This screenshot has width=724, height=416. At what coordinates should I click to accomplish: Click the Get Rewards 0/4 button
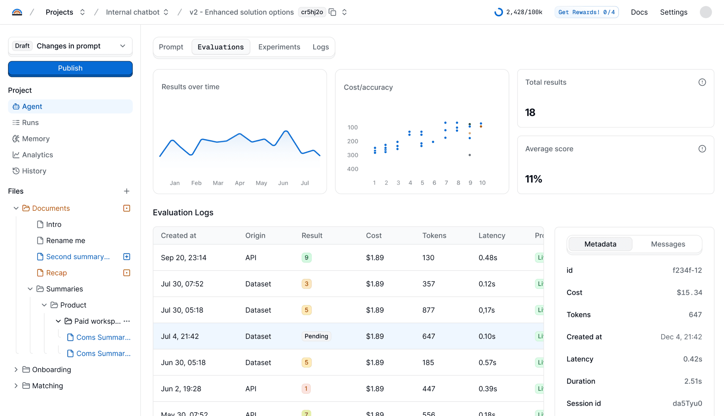tap(586, 12)
